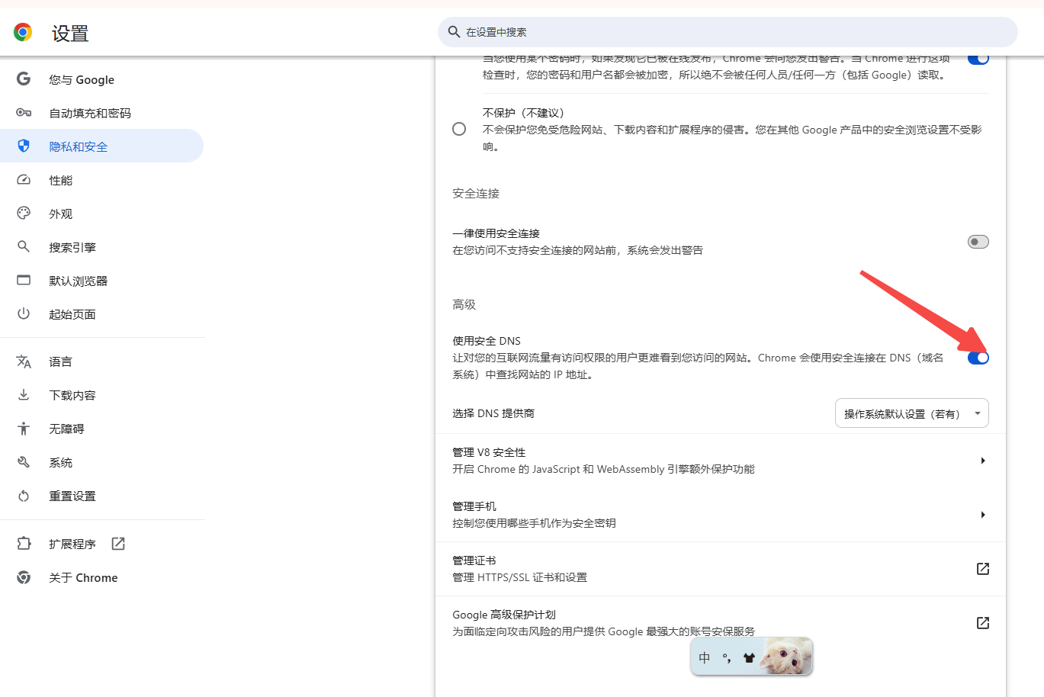Click the 使用安全 DNS label text
This screenshot has width=1044, height=697.
click(x=487, y=341)
